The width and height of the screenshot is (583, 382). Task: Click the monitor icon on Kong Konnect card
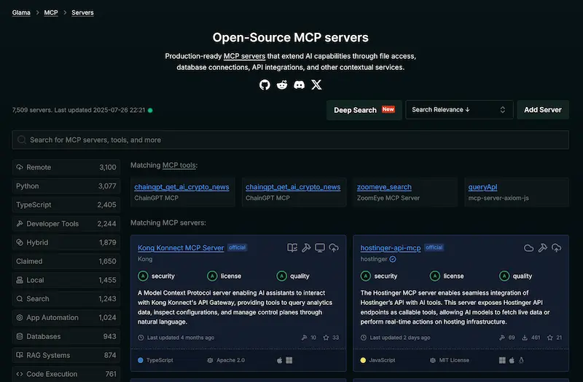[x=320, y=247]
